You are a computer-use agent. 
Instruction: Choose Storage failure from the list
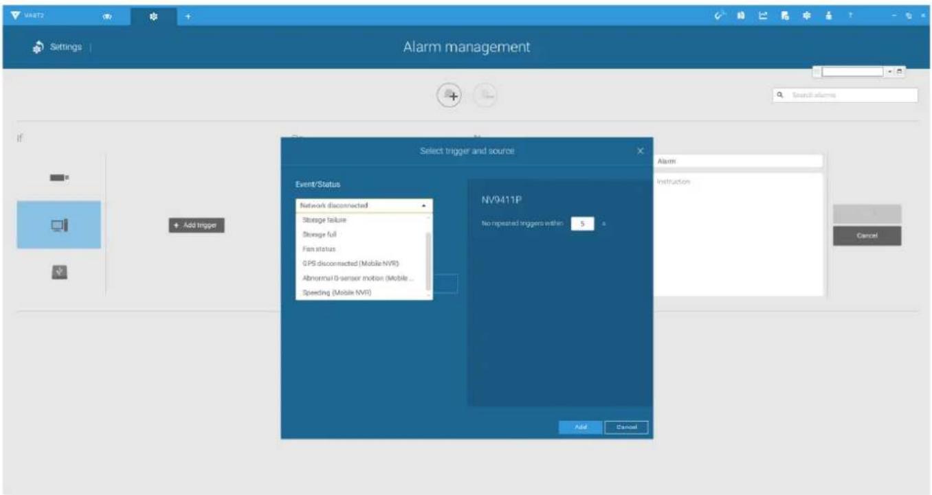point(361,220)
